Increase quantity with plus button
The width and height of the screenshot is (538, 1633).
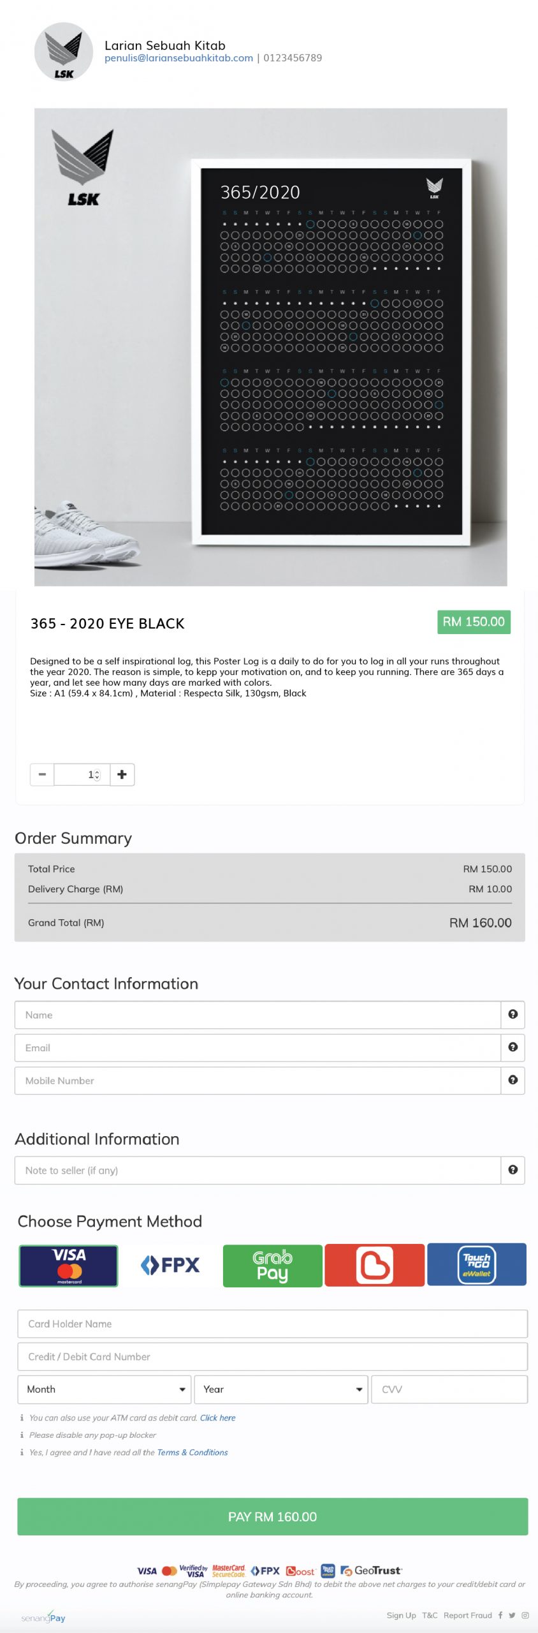122,774
